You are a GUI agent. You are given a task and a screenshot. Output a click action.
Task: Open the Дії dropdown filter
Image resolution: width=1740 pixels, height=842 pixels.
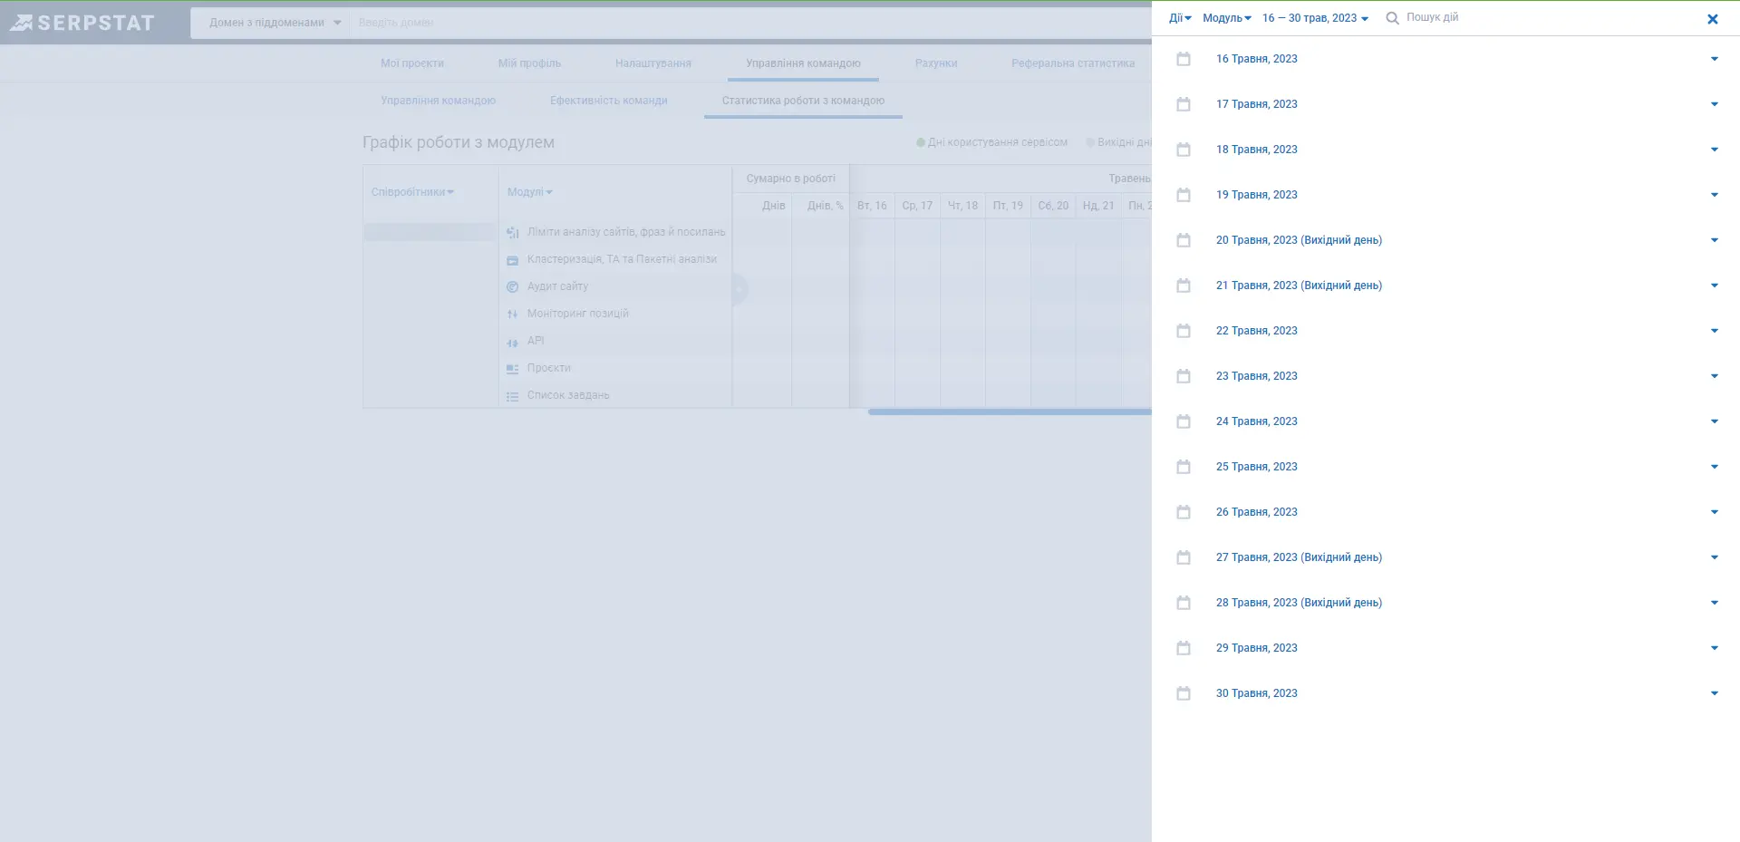coord(1180,18)
